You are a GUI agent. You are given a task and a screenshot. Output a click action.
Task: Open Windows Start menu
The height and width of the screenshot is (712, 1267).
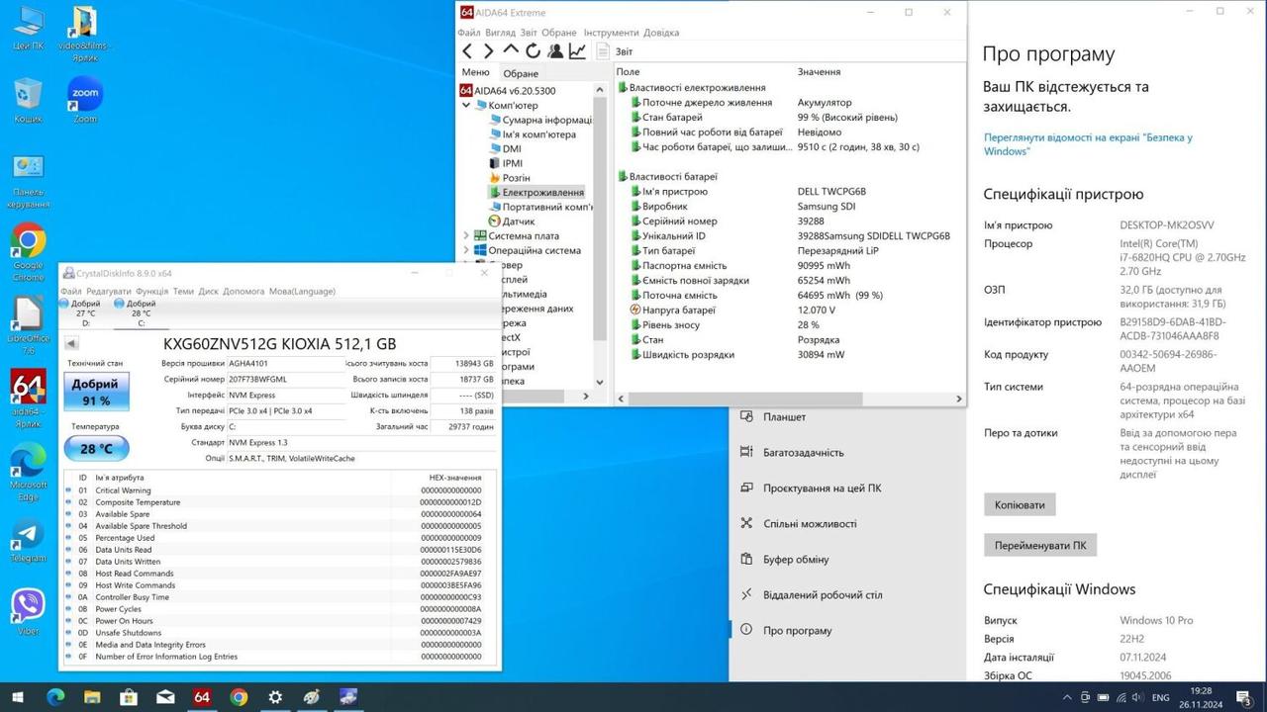18,697
